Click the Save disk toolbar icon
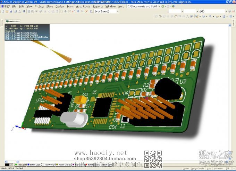This screenshot has height=171, width=236. (10, 11)
